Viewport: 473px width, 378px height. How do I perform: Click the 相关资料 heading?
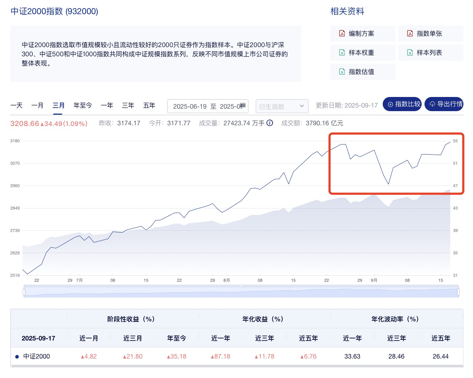point(347,11)
